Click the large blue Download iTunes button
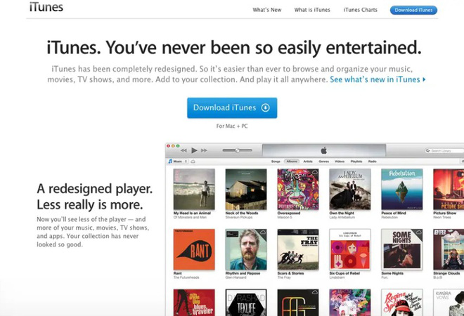Viewport: 464px width, 316px height. tap(232, 108)
